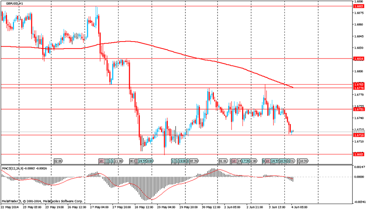368x211 pixels.
Task: Select the 10:30 event marker at far right
Action: 303,161
